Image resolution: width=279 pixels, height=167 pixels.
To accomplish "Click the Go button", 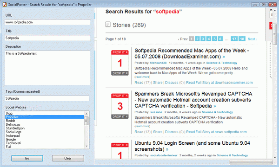I will pos(27,158).
